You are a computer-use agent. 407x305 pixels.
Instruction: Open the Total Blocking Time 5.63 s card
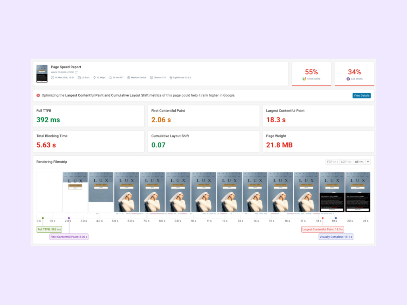tap(89, 141)
